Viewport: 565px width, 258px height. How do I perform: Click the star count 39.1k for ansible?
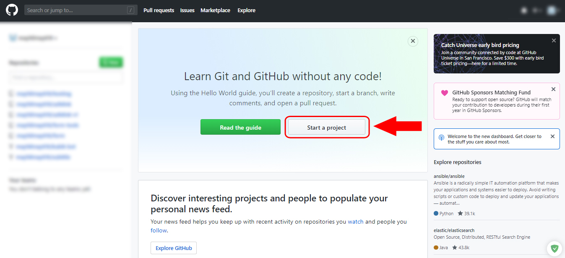pyautogui.click(x=466, y=214)
